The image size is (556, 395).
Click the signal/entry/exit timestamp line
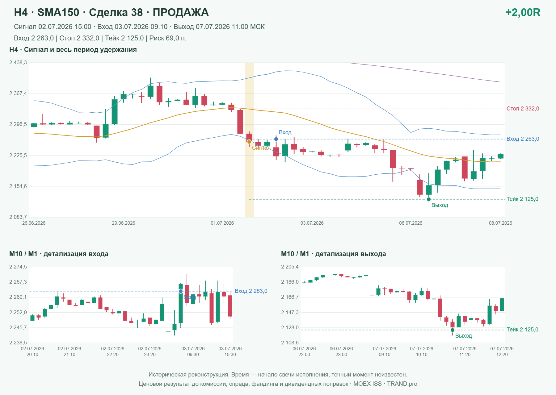(x=139, y=27)
